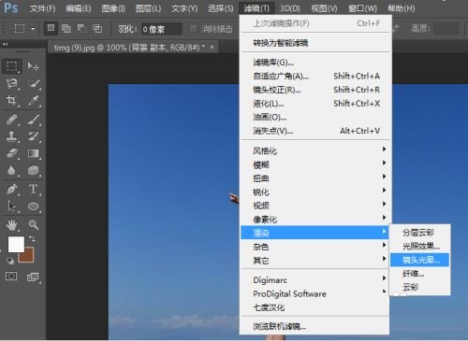Select the Pen tool
Viewport: 468px width, 341px height.
tap(11, 189)
